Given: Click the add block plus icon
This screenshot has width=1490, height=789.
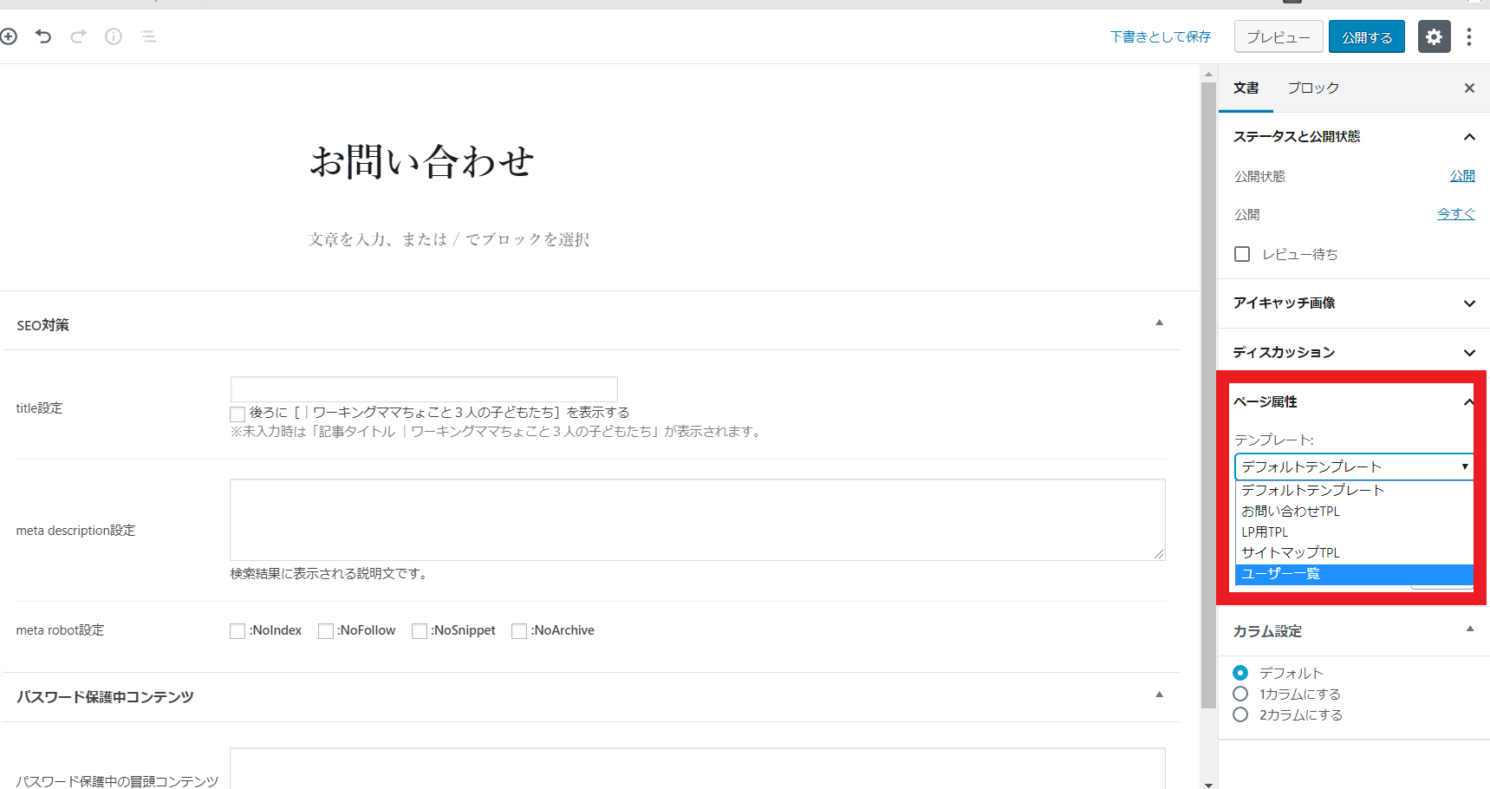Looking at the screenshot, I should 9,36.
